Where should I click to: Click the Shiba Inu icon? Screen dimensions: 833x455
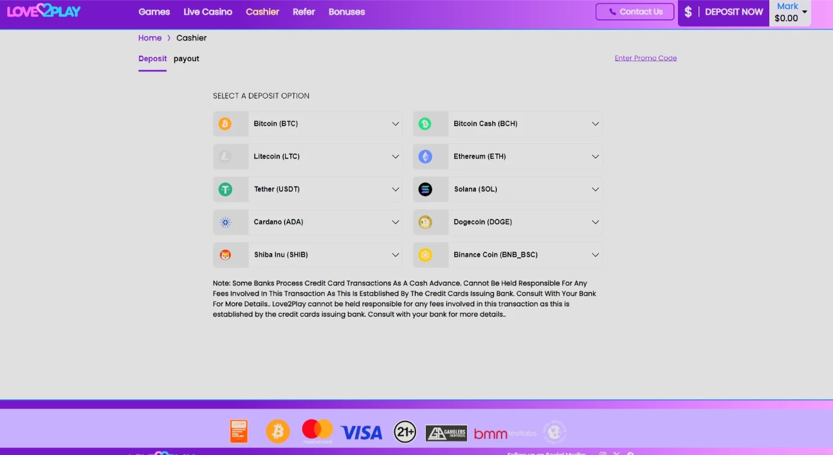click(225, 255)
